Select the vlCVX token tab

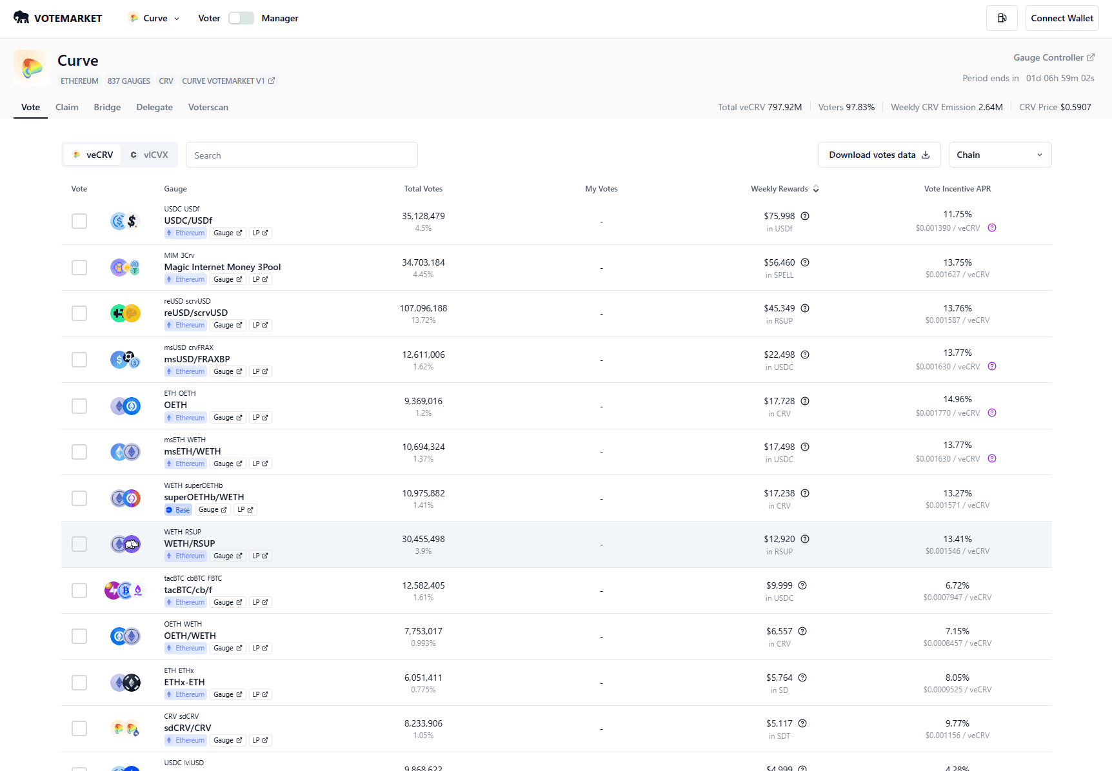pyautogui.click(x=149, y=155)
